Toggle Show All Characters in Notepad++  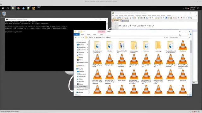(x=164, y=18)
